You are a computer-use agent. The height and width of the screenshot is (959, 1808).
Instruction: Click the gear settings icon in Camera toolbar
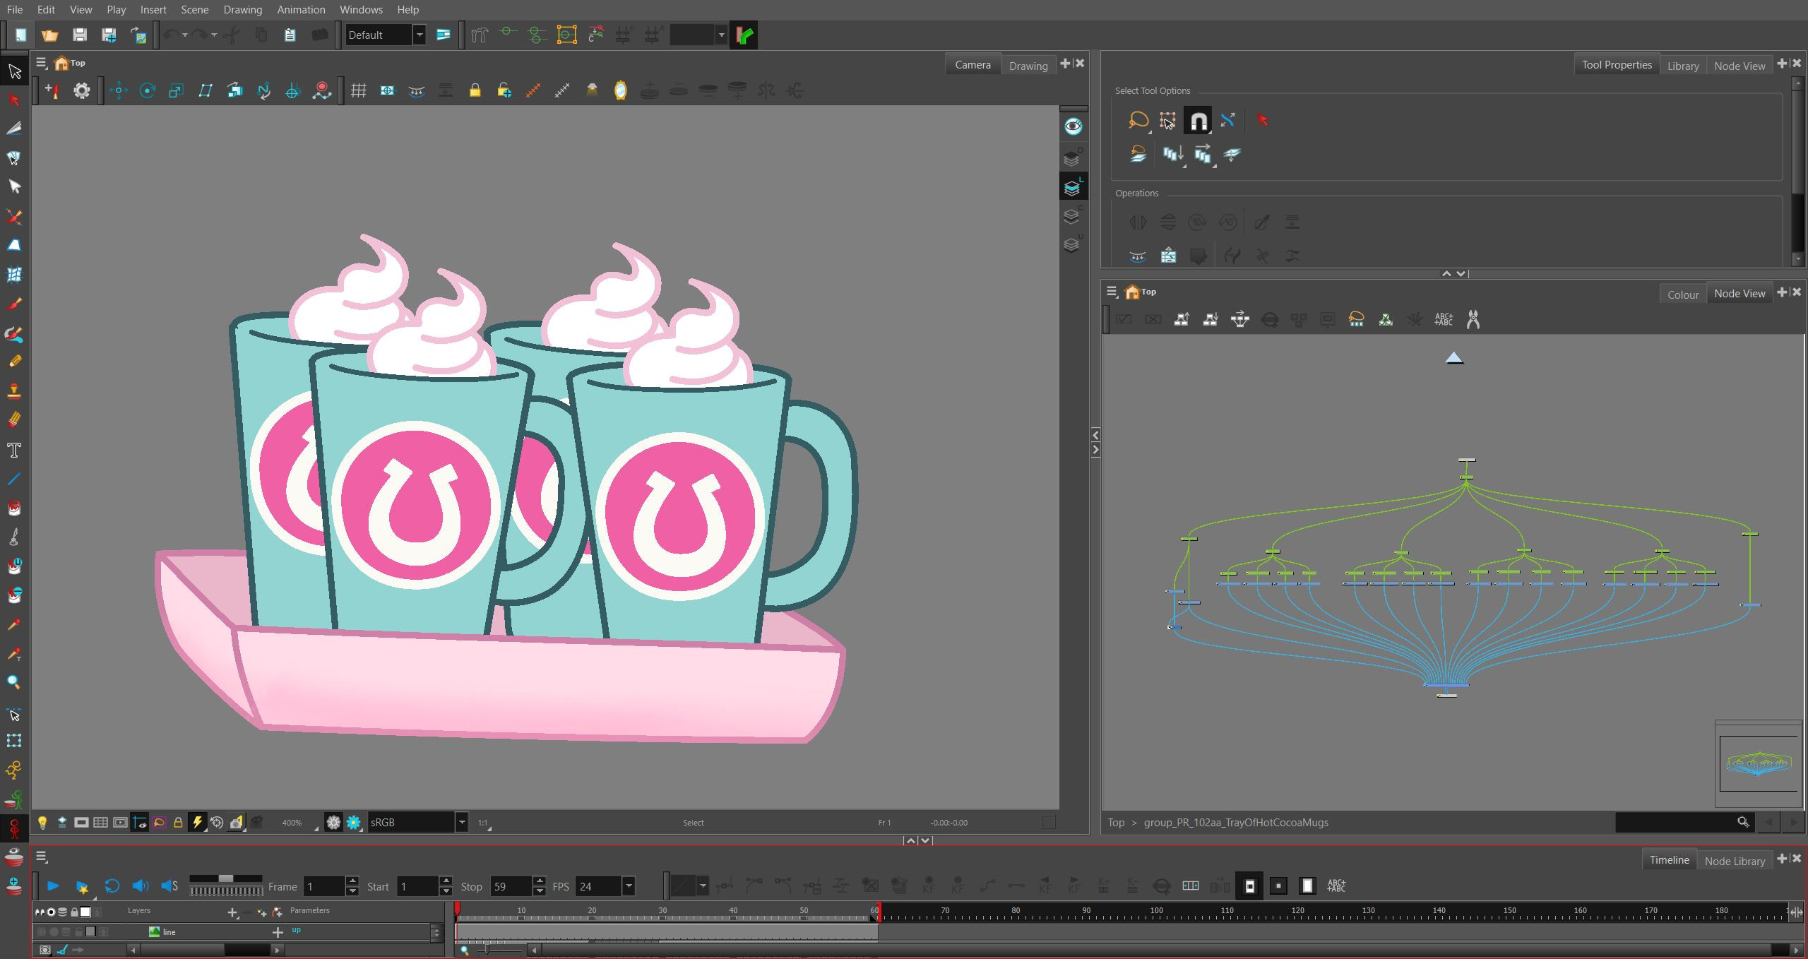82,90
